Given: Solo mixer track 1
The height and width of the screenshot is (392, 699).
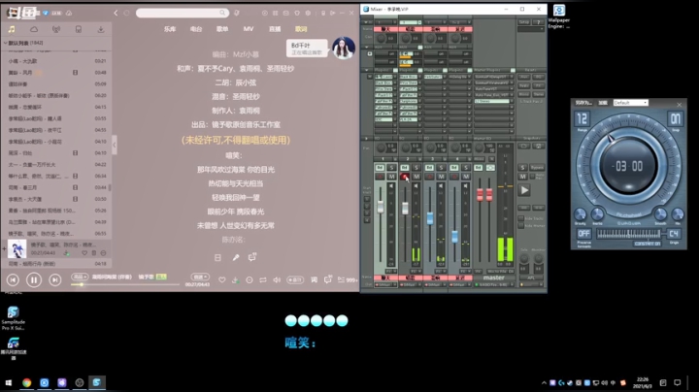Looking at the screenshot, I should (x=391, y=168).
